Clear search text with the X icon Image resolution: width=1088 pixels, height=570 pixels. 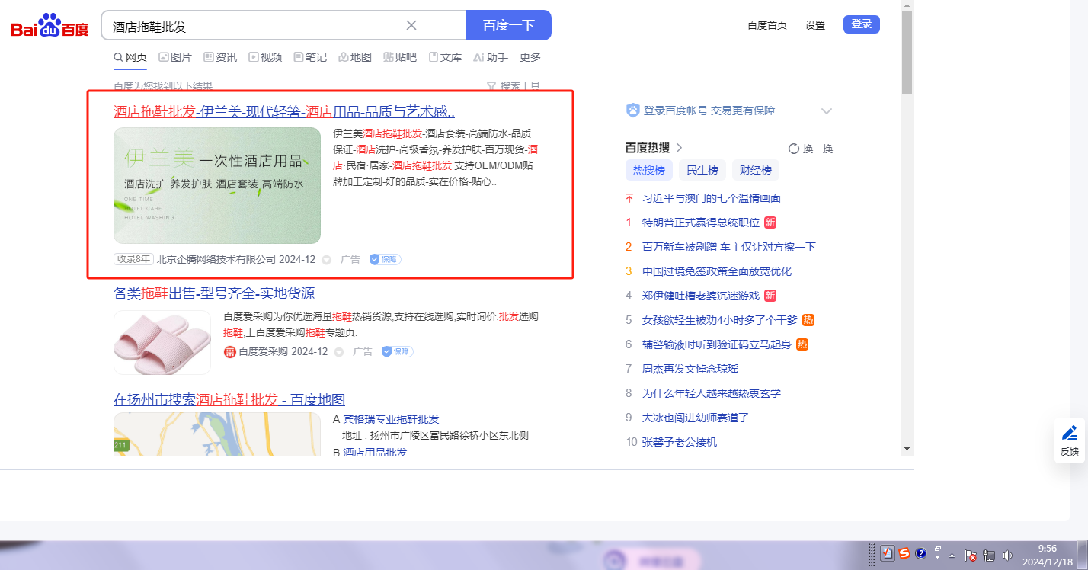click(411, 25)
